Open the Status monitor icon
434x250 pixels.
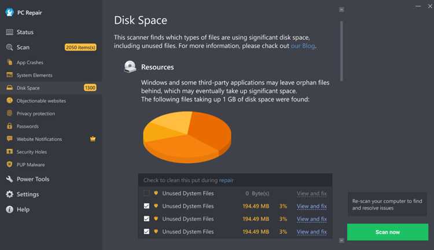click(9, 32)
